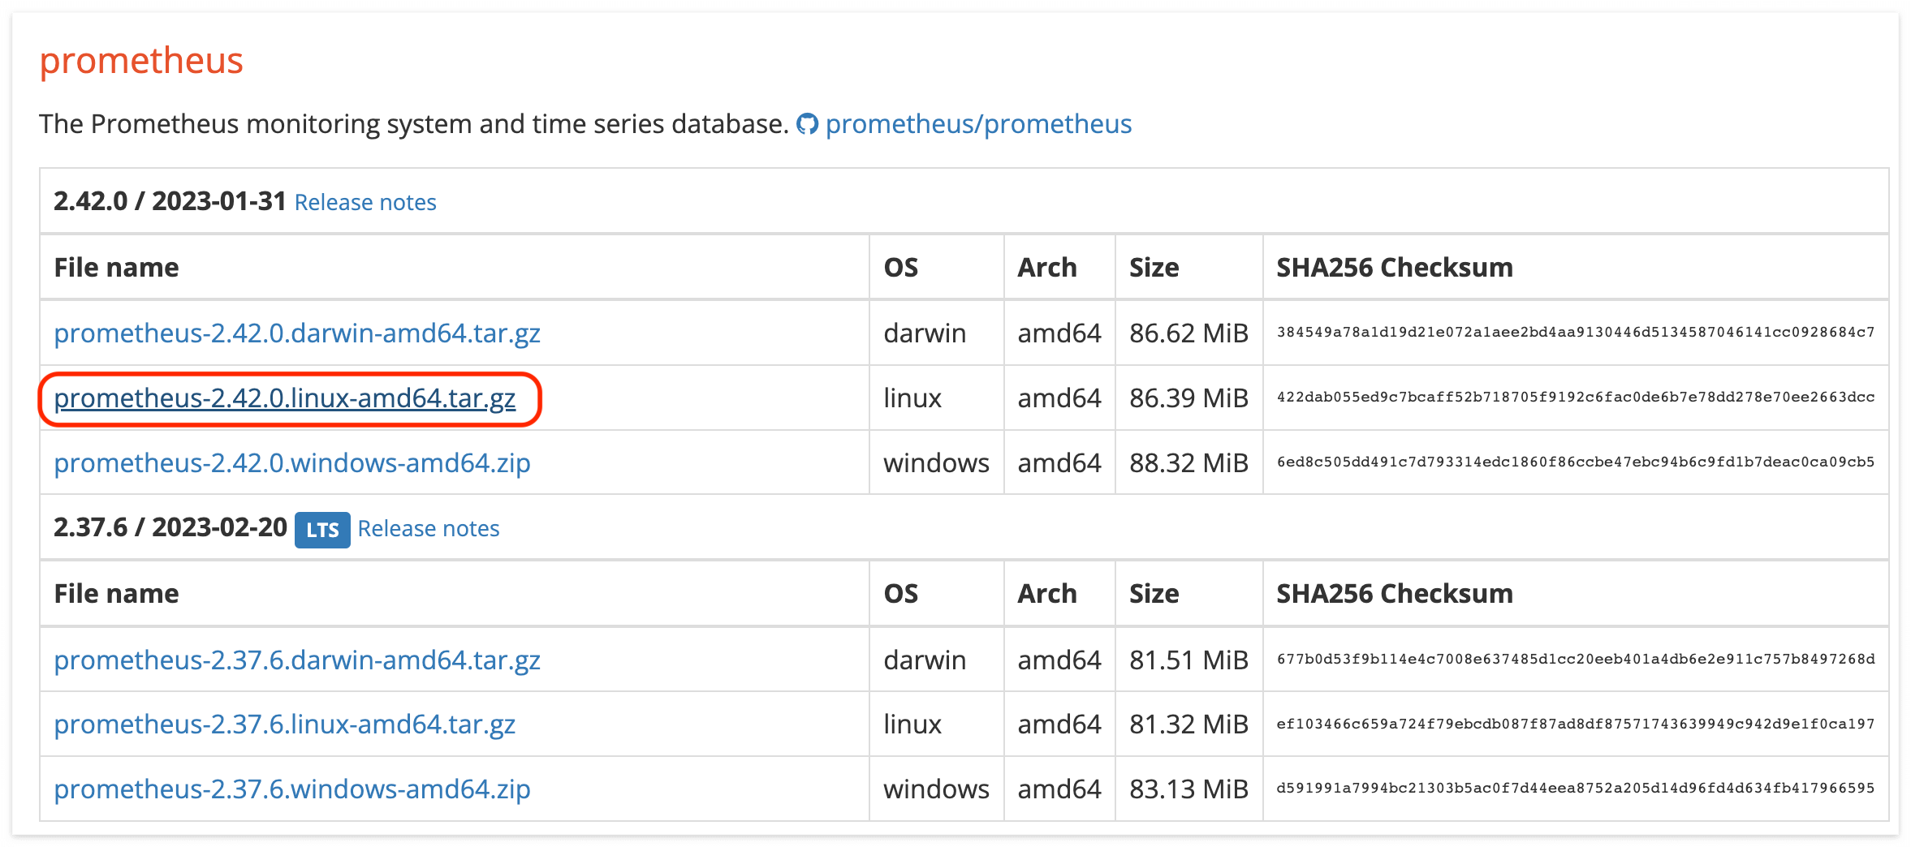This screenshot has height=847, width=1911.
Task: Select checksum starting with 6ed8c505dd49
Action: [1576, 462]
